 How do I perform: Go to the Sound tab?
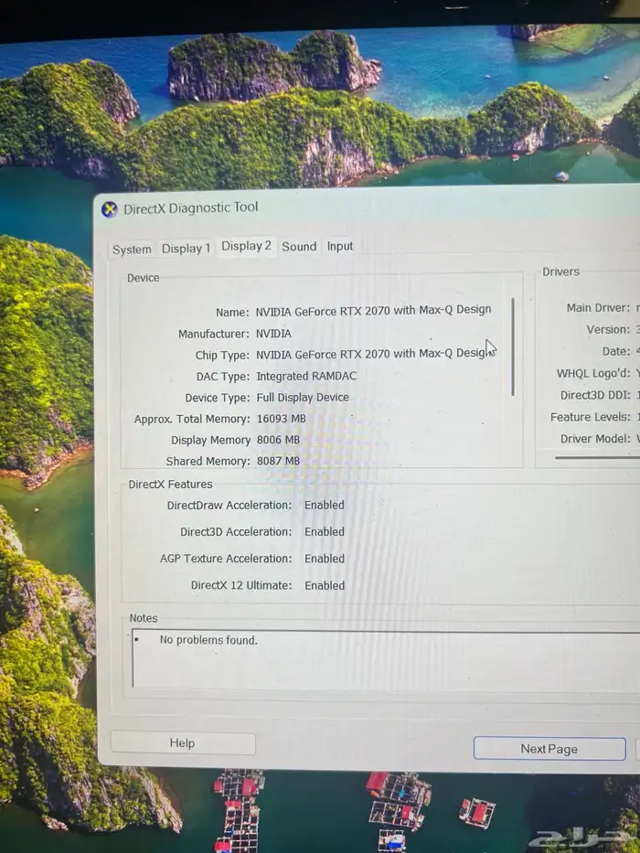[299, 247]
